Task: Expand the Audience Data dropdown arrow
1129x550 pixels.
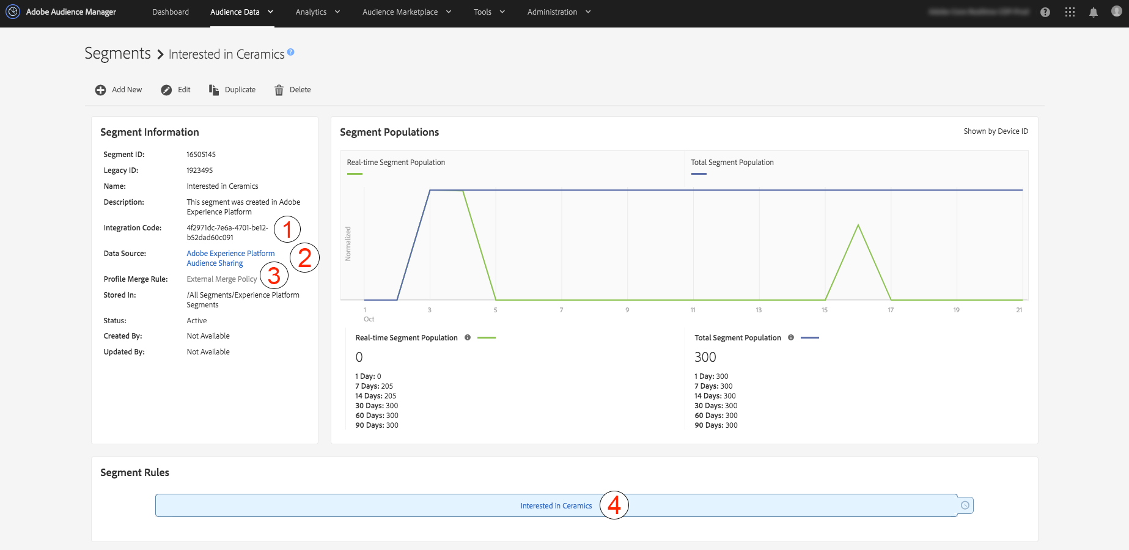Action: point(270,12)
